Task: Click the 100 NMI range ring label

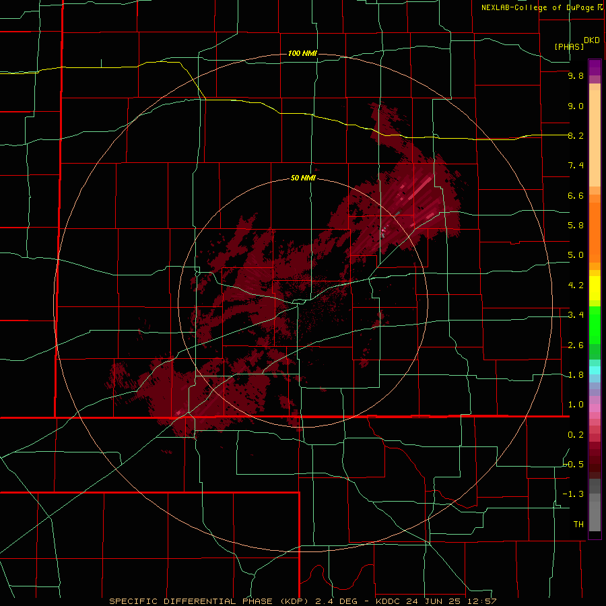Action: (302, 53)
